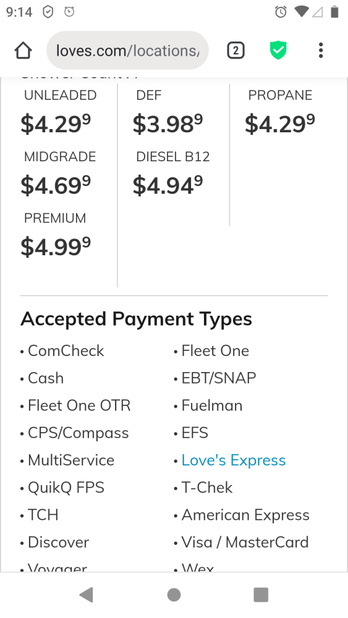This screenshot has width=348, height=618.
Task: Tap the Android recent apps square button
Action: (261, 595)
